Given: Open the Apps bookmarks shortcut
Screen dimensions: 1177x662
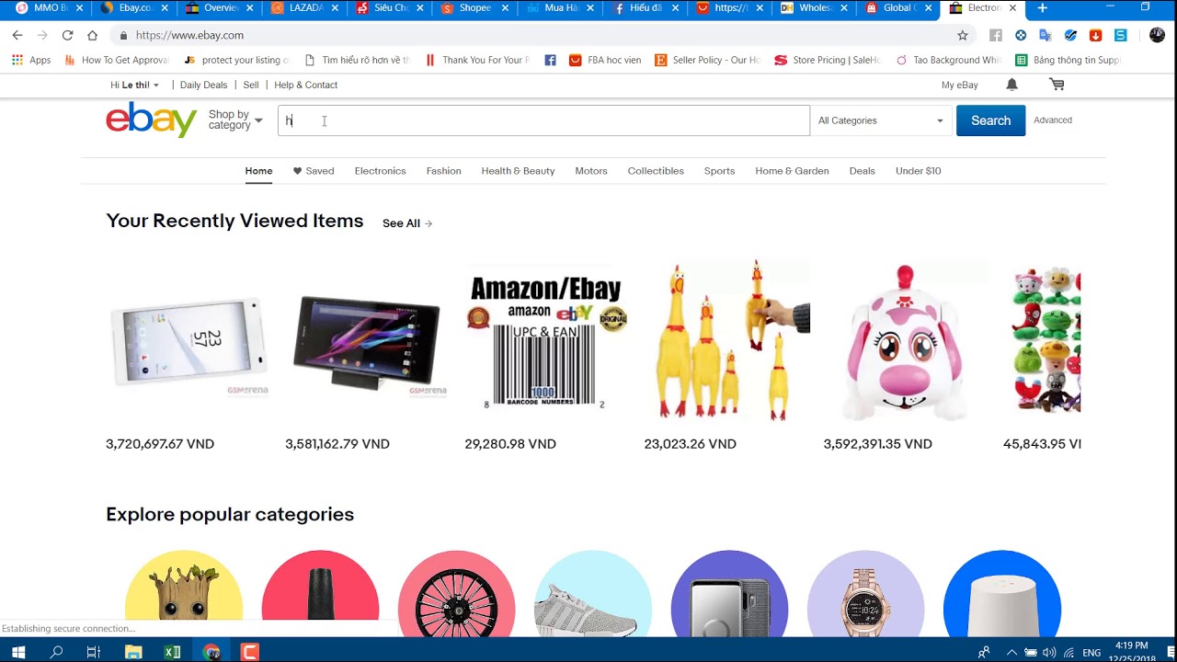Looking at the screenshot, I should pyautogui.click(x=31, y=60).
